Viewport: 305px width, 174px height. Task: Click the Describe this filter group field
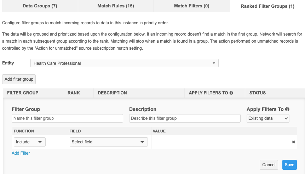point(185,118)
